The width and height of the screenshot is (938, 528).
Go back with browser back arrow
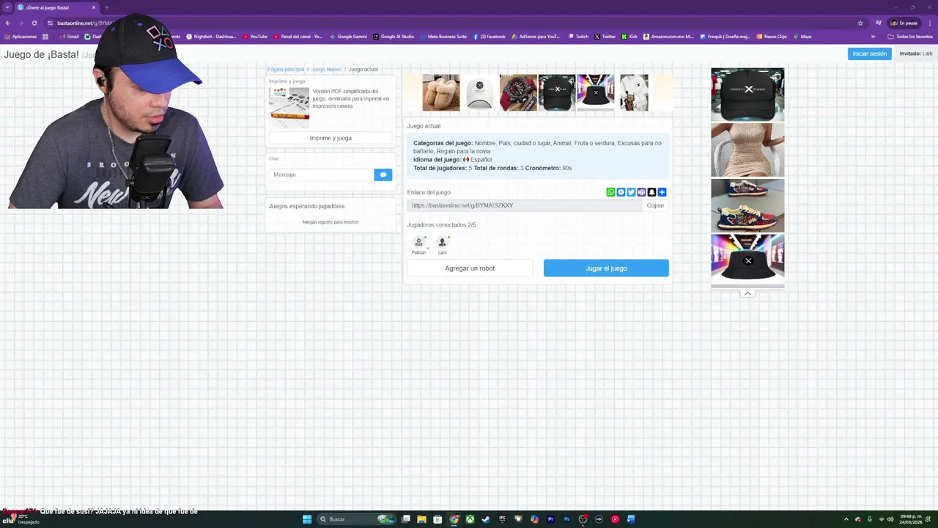tap(8, 23)
